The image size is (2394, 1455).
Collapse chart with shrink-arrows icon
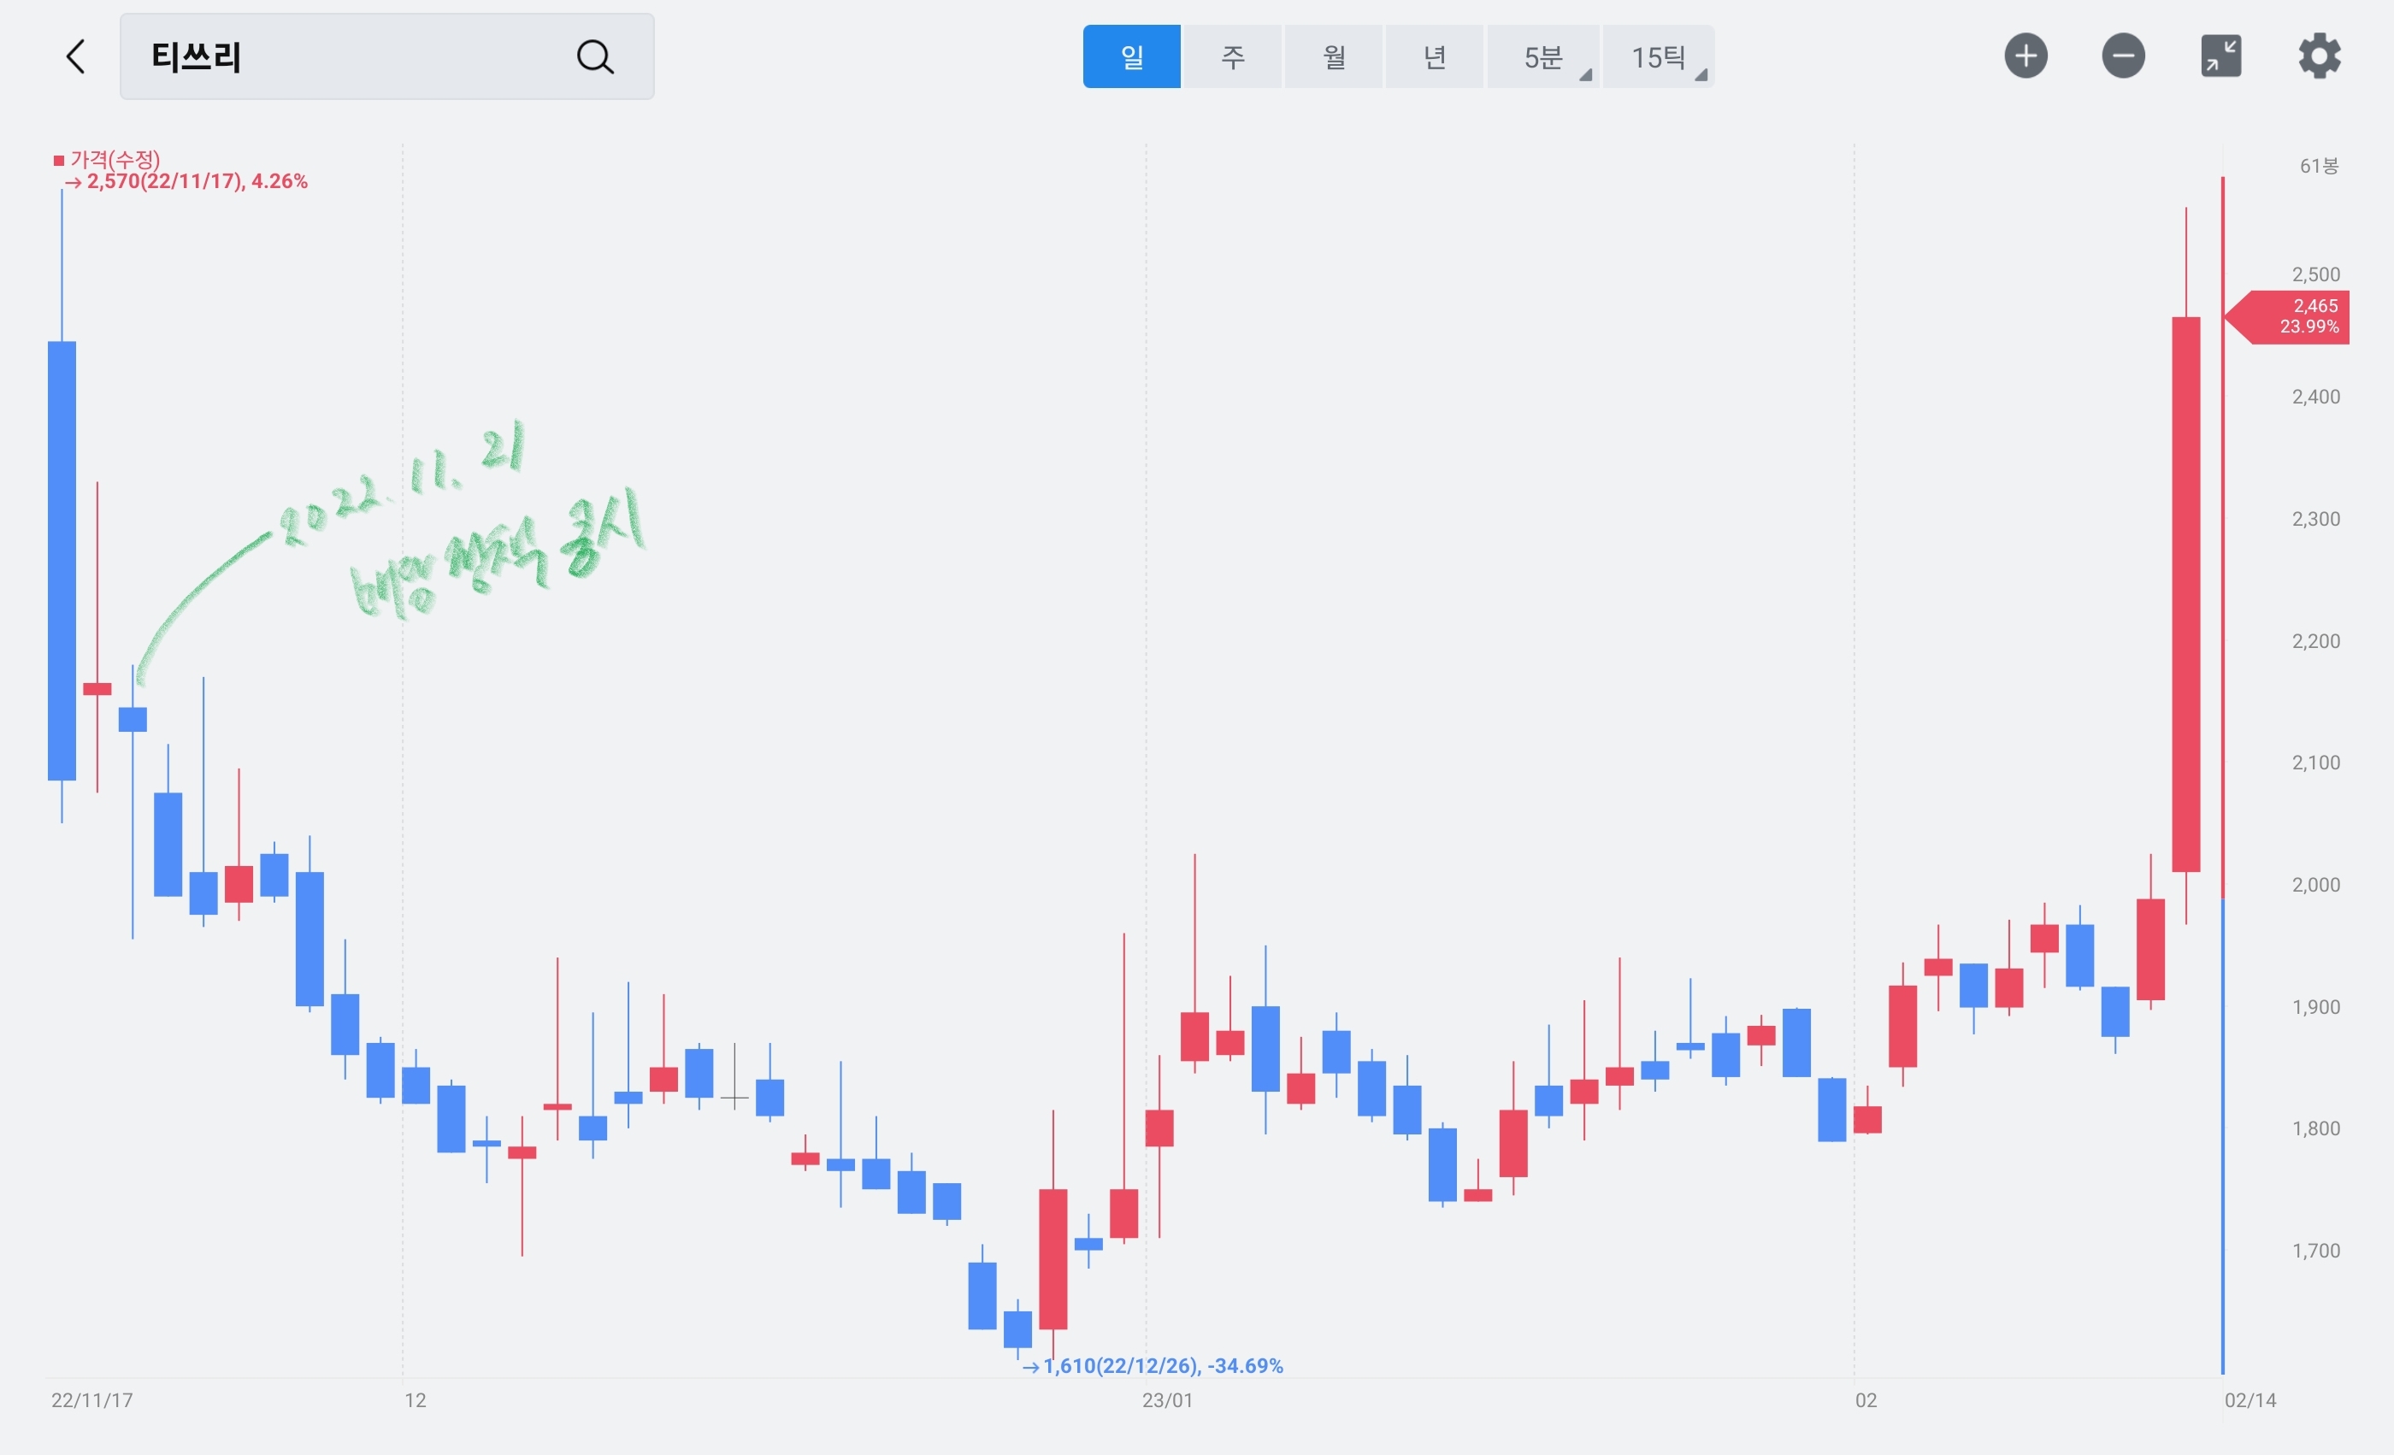pyautogui.click(x=2221, y=56)
